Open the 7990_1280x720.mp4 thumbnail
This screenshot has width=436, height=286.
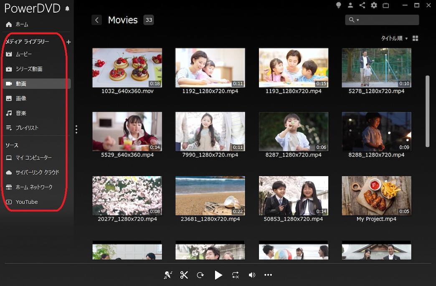(x=210, y=132)
